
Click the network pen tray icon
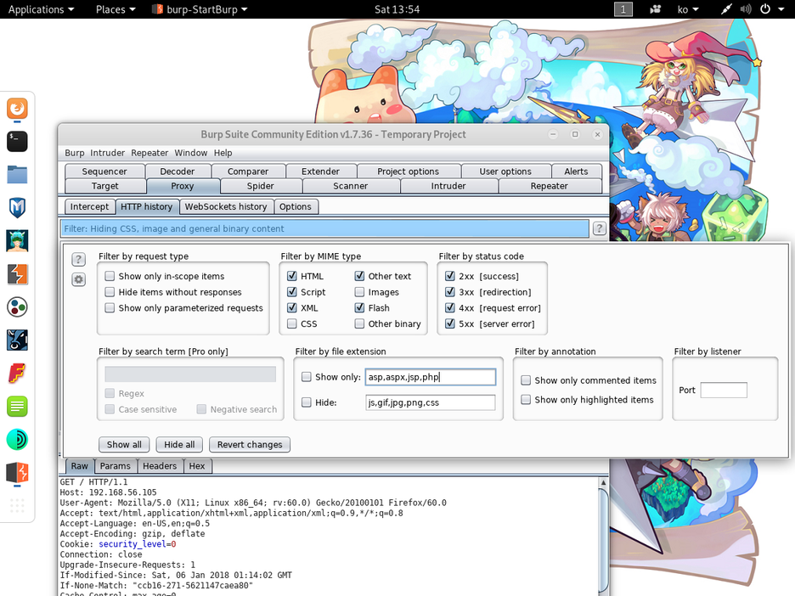tap(726, 9)
